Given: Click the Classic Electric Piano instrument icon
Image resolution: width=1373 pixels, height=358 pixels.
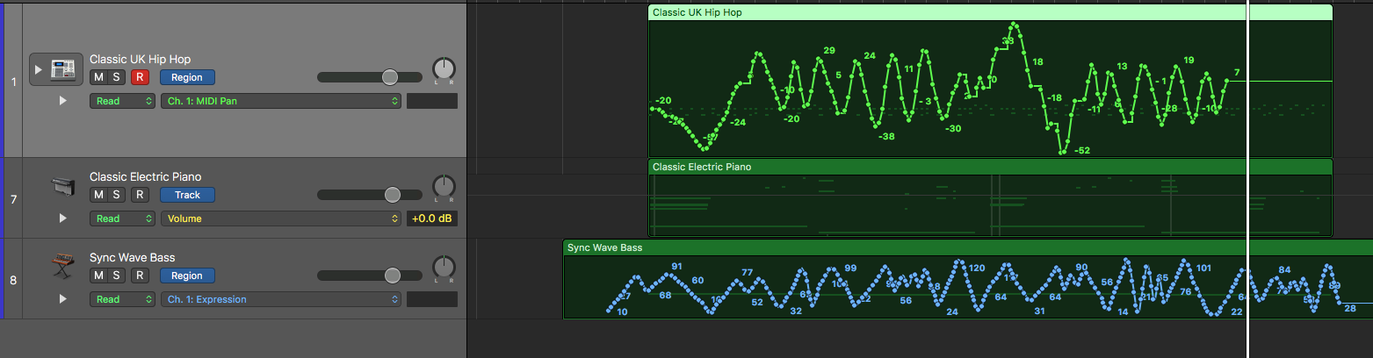Looking at the screenshot, I should tap(63, 188).
